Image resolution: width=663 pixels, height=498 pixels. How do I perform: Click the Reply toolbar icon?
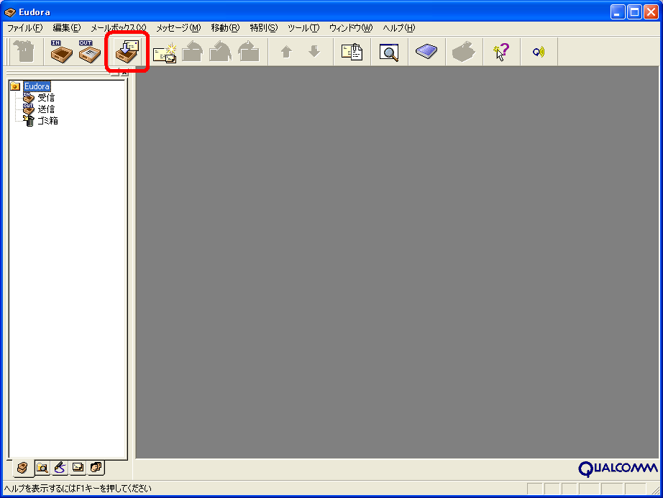click(193, 52)
